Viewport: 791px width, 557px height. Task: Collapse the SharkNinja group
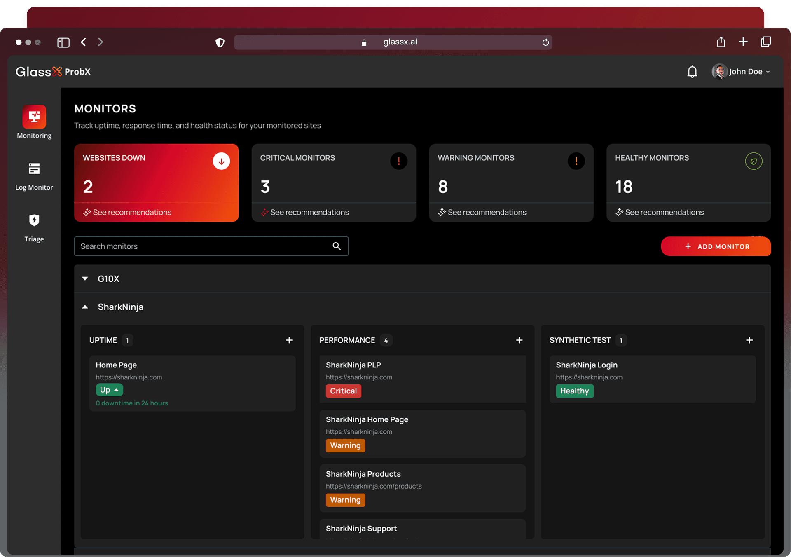(x=85, y=307)
